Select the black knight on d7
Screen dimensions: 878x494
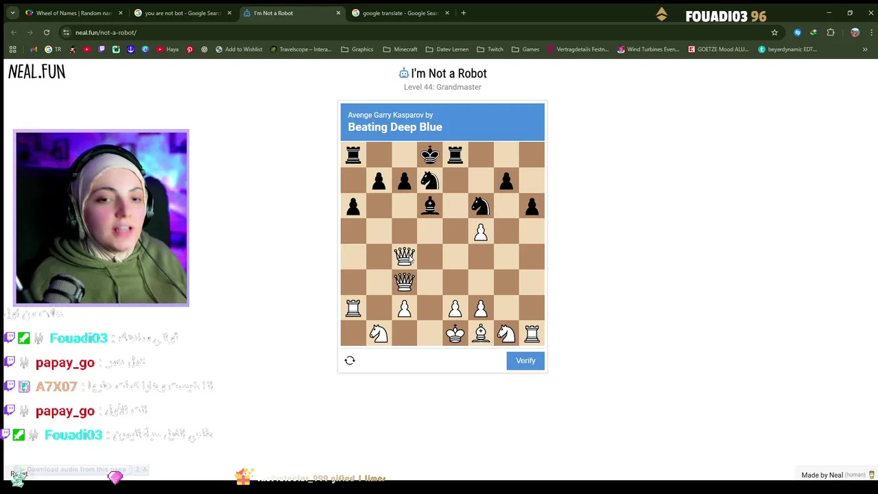click(x=430, y=180)
